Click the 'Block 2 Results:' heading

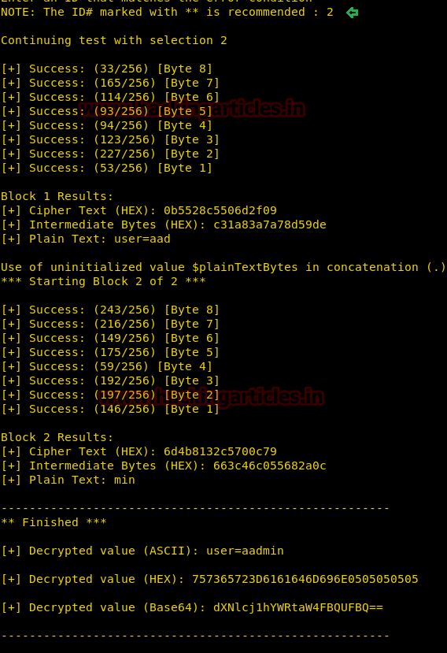pyautogui.click(x=57, y=437)
